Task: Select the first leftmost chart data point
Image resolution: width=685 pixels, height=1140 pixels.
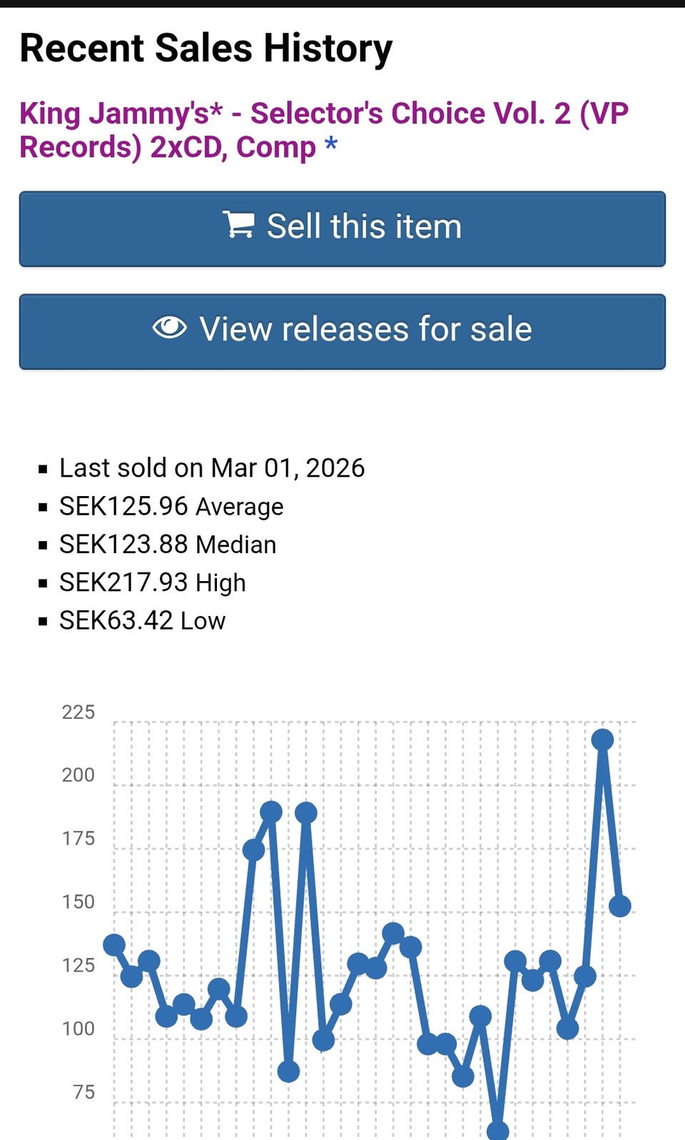Action: point(114,945)
